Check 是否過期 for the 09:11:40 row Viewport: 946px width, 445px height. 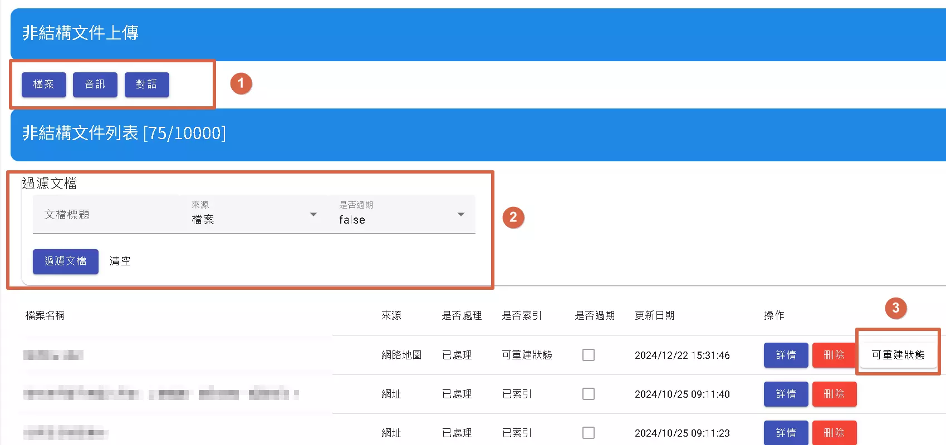[588, 394]
